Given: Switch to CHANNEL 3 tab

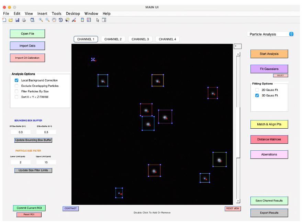Looking at the screenshot, I should [140, 39].
